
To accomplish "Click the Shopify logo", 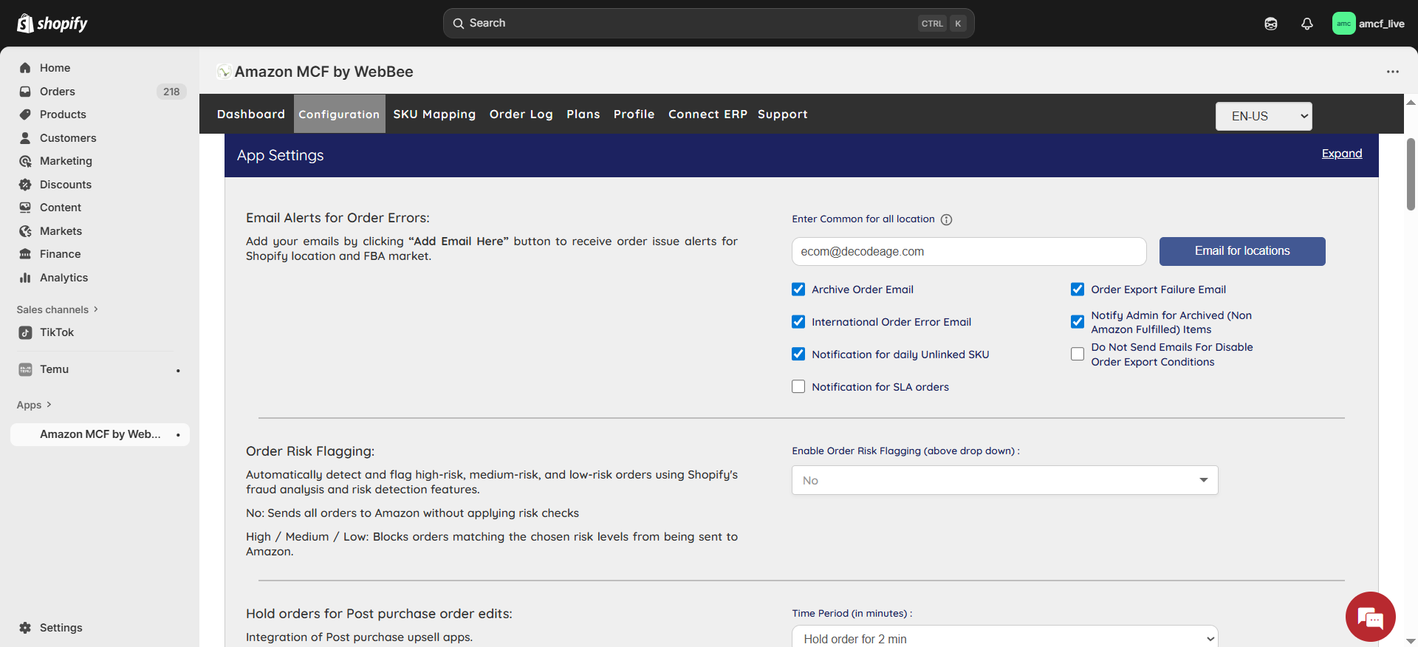I will point(52,24).
